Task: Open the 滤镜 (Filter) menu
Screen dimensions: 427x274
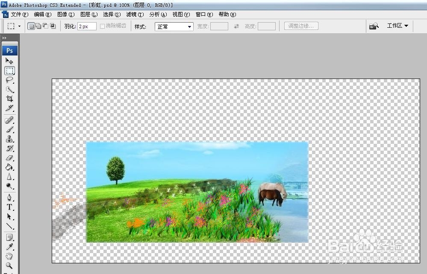Action: [x=135, y=14]
